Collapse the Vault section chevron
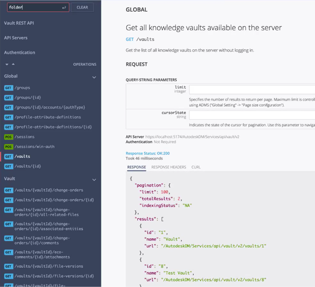Viewport: 315px width, 287px height. [x=94, y=180]
